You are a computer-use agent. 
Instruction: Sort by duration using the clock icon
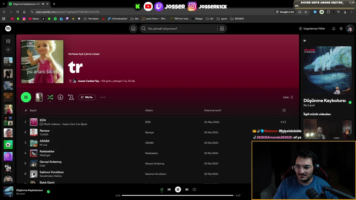point(284,110)
